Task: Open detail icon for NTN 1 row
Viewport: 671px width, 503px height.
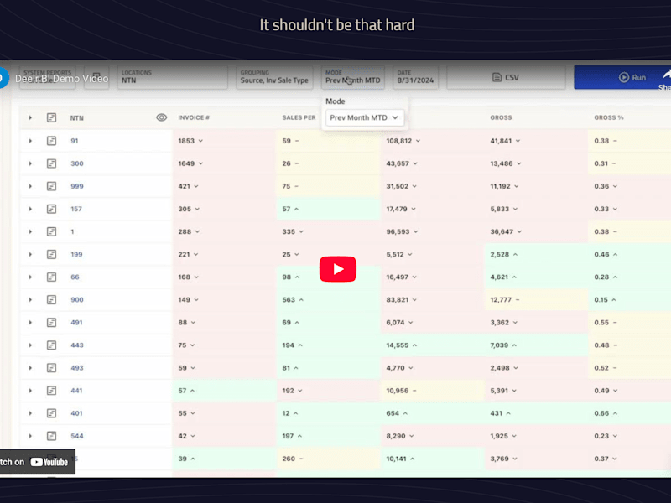Action: coord(51,231)
